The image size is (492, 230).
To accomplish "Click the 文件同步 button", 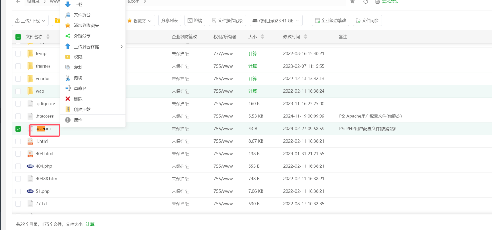I will (367, 20).
